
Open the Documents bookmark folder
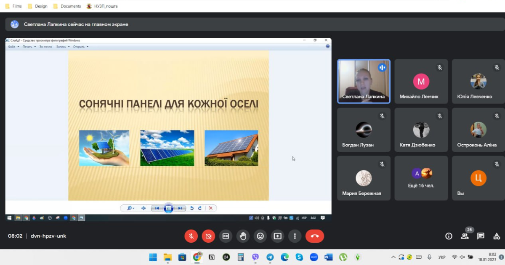67,6
